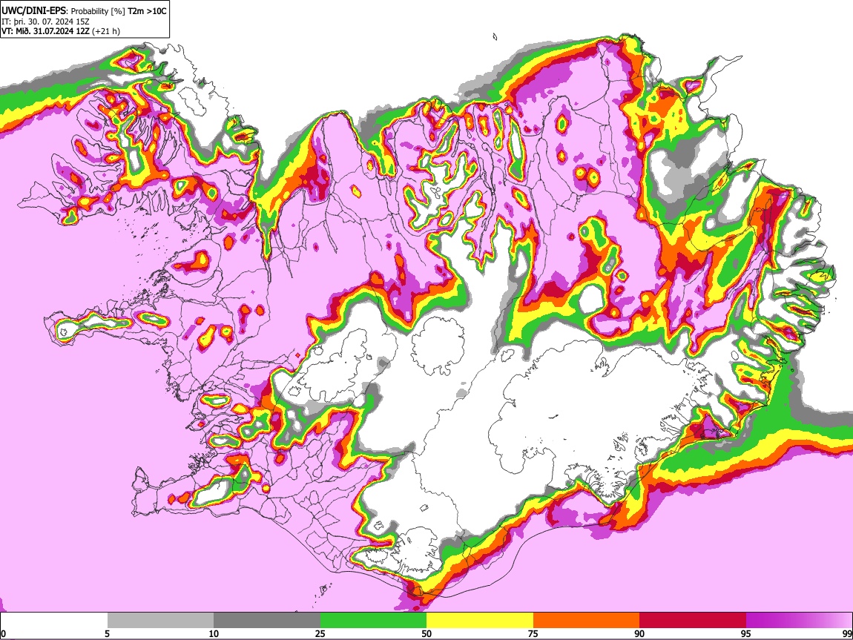
Task: Click the red 90–95 legend band
Action: [x=693, y=621]
